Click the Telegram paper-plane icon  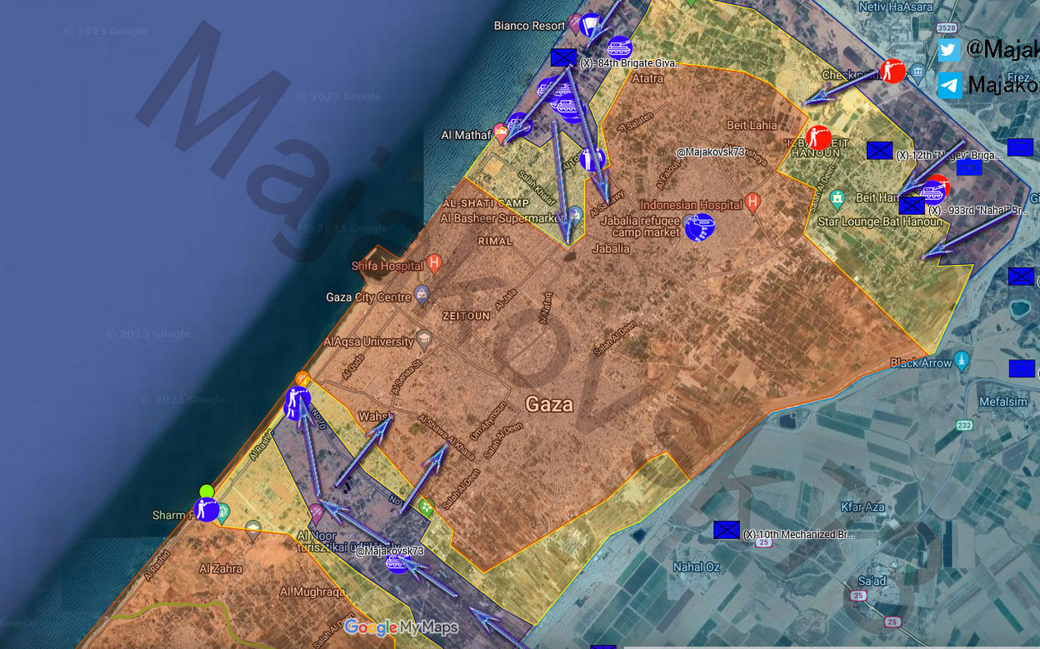(x=949, y=86)
